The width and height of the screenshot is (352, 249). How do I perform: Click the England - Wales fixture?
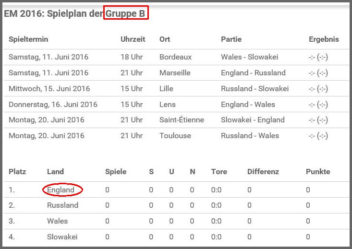(x=248, y=104)
